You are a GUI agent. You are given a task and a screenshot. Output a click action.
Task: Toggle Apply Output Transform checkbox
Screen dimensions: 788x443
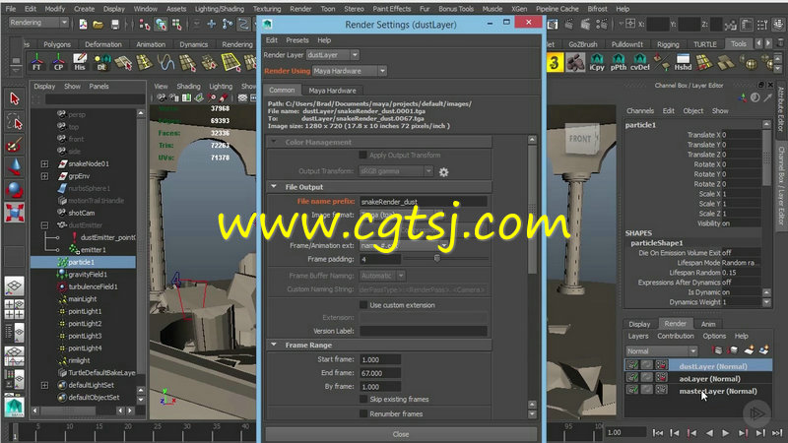362,155
